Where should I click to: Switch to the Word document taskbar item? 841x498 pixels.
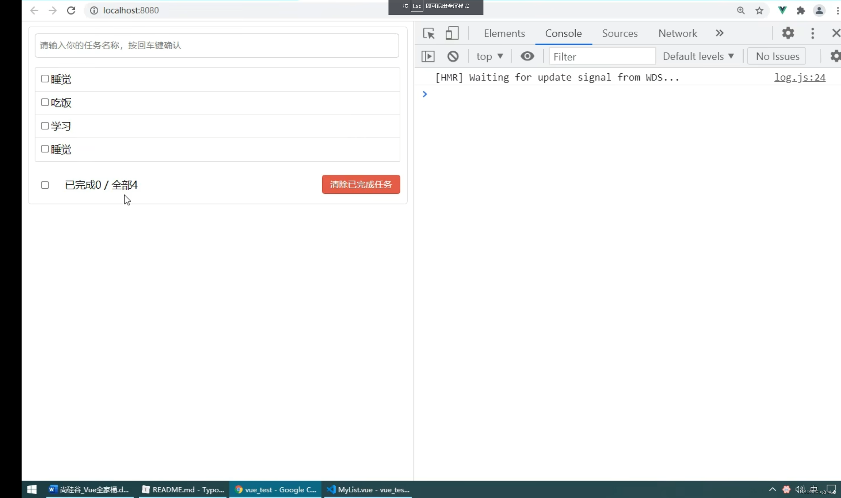pos(89,489)
